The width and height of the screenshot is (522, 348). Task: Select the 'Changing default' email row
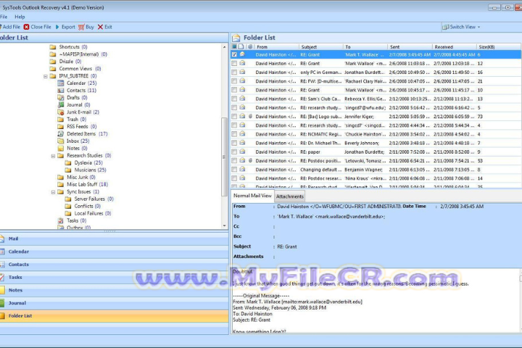(x=376, y=170)
